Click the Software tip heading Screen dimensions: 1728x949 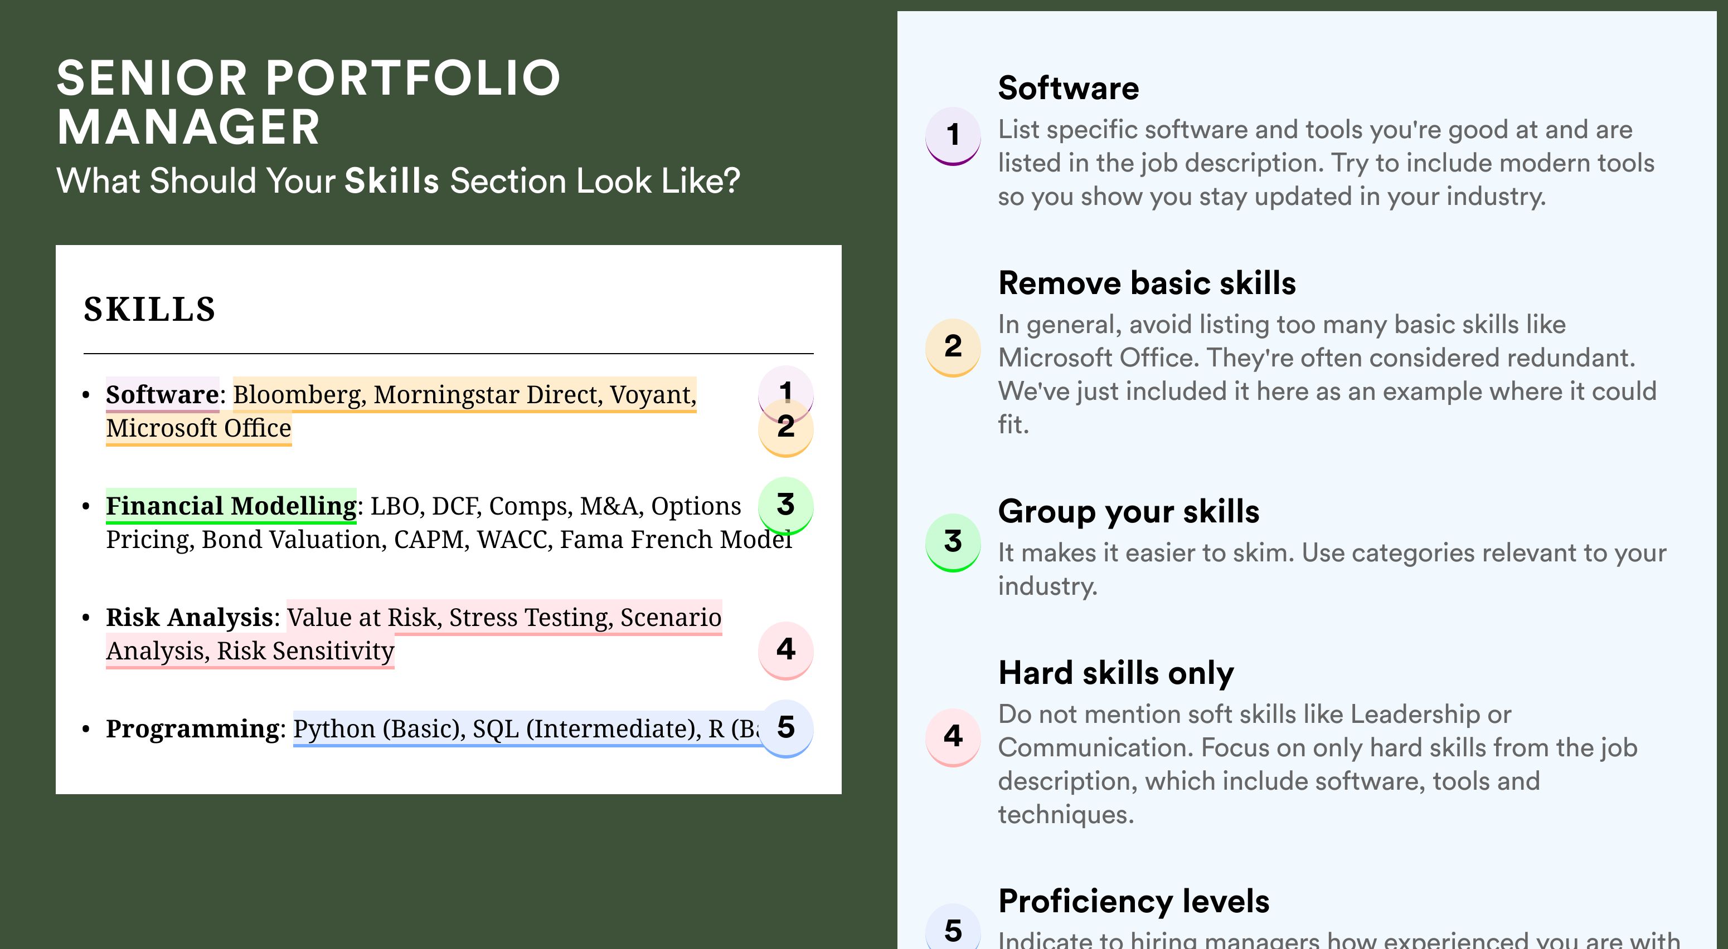[x=1068, y=89]
